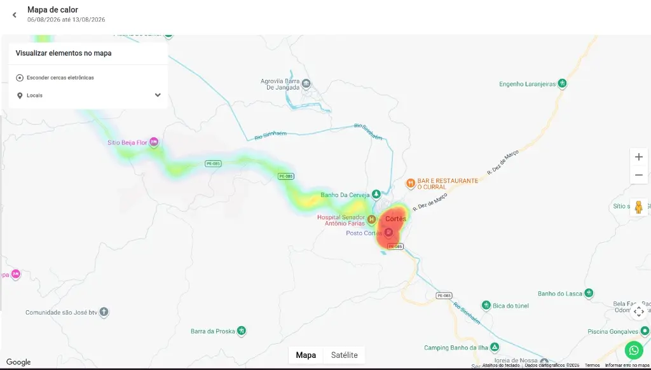Click the date range 06/08/2026 até 13/08/2026
Image resolution: width=651 pixels, height=370 pixels.
click(x=66, y=20)
